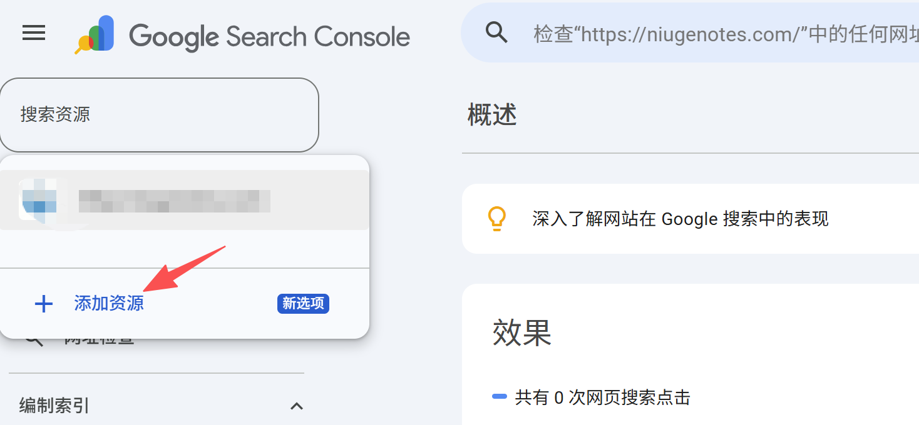The width and height of the screenshot is (919, 425).
Task: Open the hamburger navigation menu
Action: [34, 33]
